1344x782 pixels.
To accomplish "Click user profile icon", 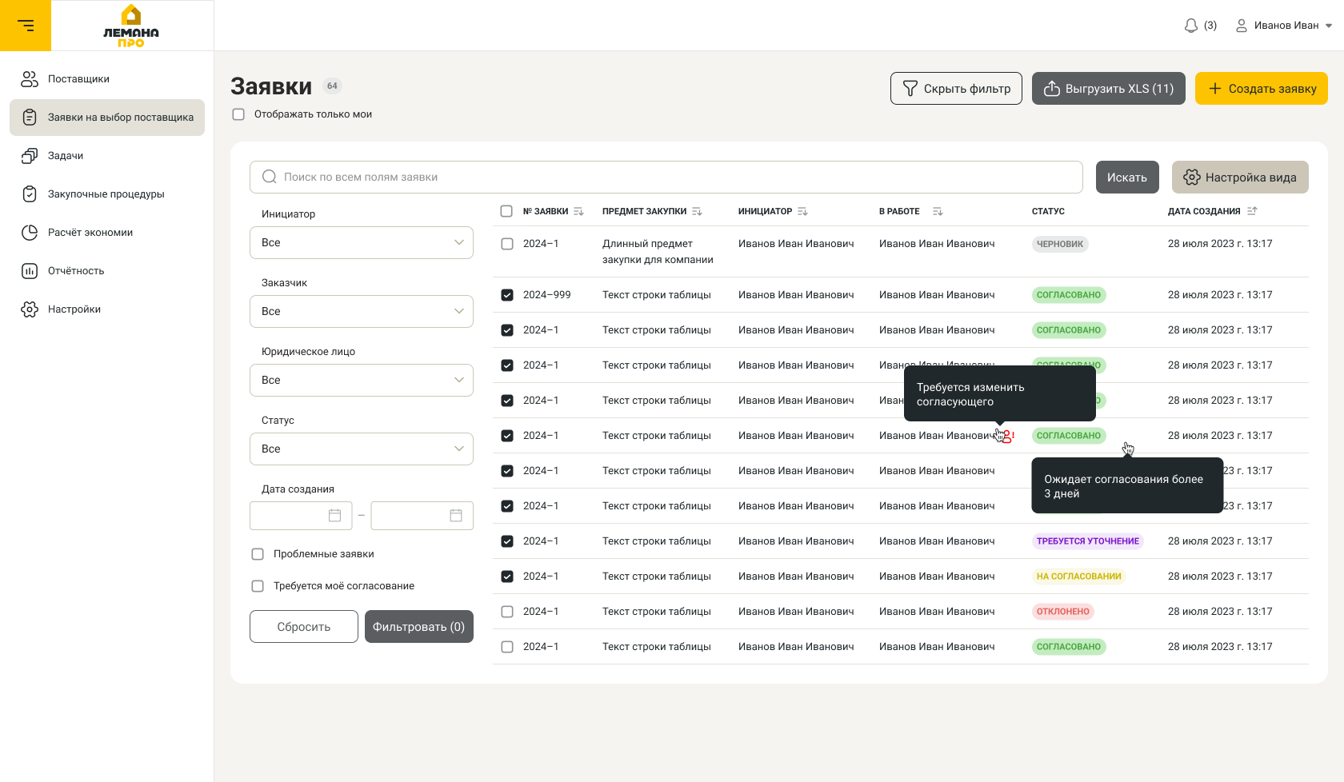I will pos(1242,26).
